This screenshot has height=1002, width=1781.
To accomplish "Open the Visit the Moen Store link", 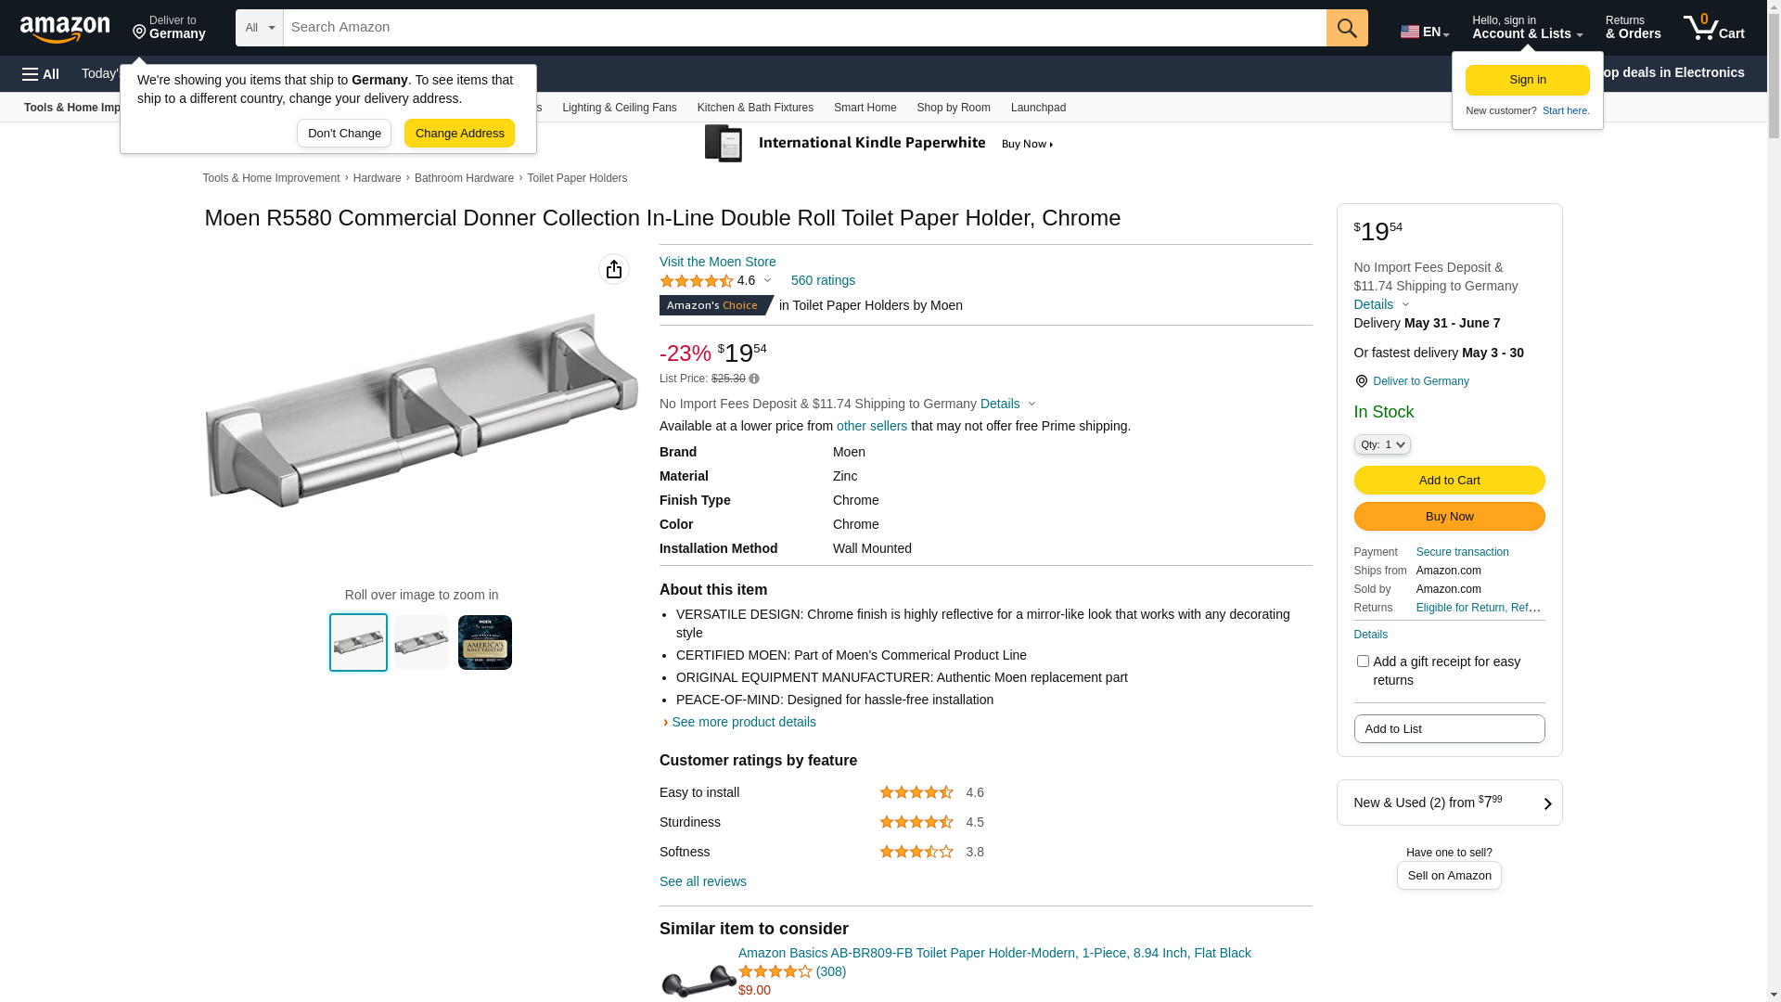I will 717,262.
